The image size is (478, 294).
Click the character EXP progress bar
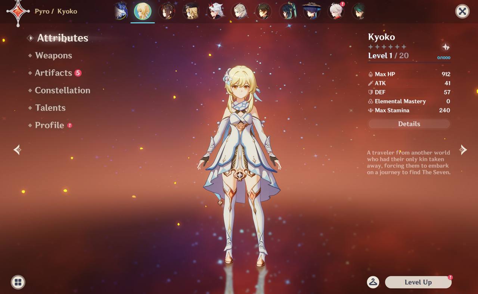click(x=409, y=62)
